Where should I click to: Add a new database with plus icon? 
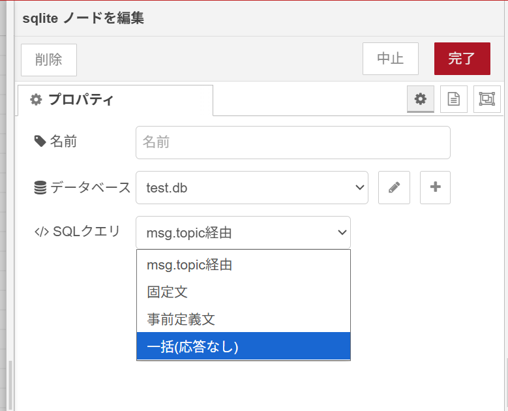(436, 187)
